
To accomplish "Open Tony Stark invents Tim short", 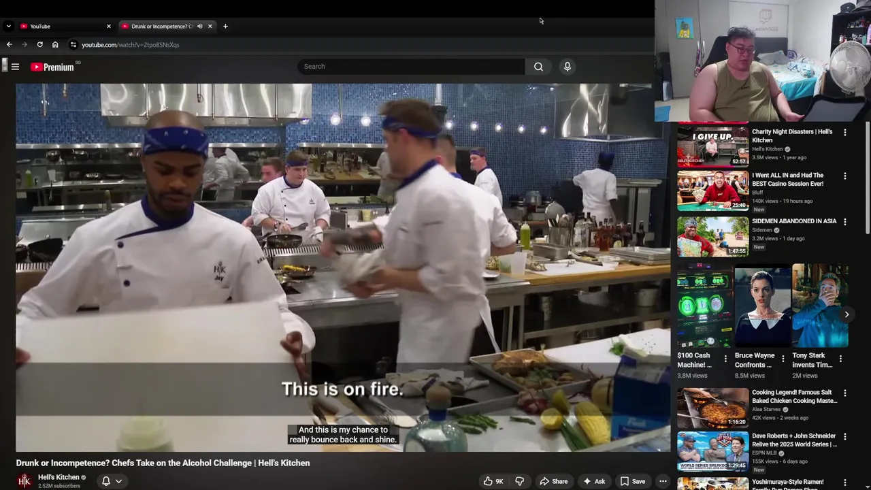I will 820,306.
